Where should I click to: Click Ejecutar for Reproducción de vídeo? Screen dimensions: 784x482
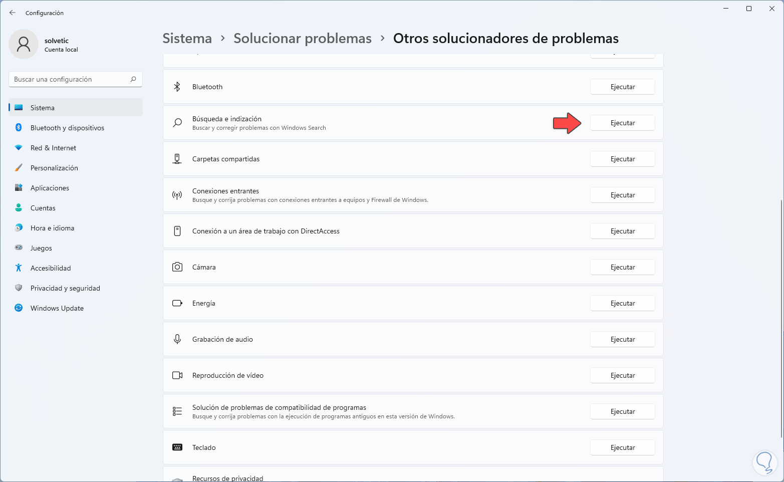click(622, 375)
